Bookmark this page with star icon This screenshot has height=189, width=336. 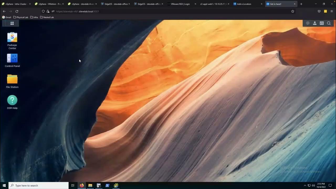[293, 11]
